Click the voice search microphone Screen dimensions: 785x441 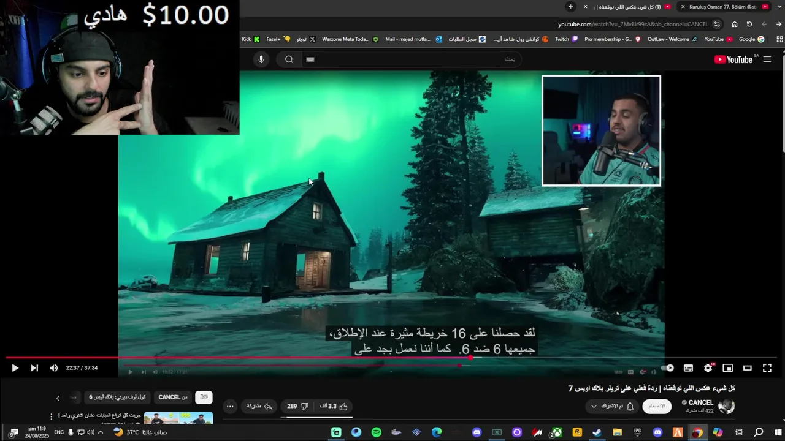[x=261, y=59]
